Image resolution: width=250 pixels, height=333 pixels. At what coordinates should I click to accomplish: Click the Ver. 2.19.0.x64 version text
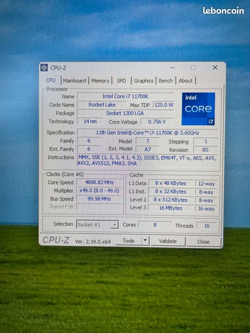pos(93,242)
